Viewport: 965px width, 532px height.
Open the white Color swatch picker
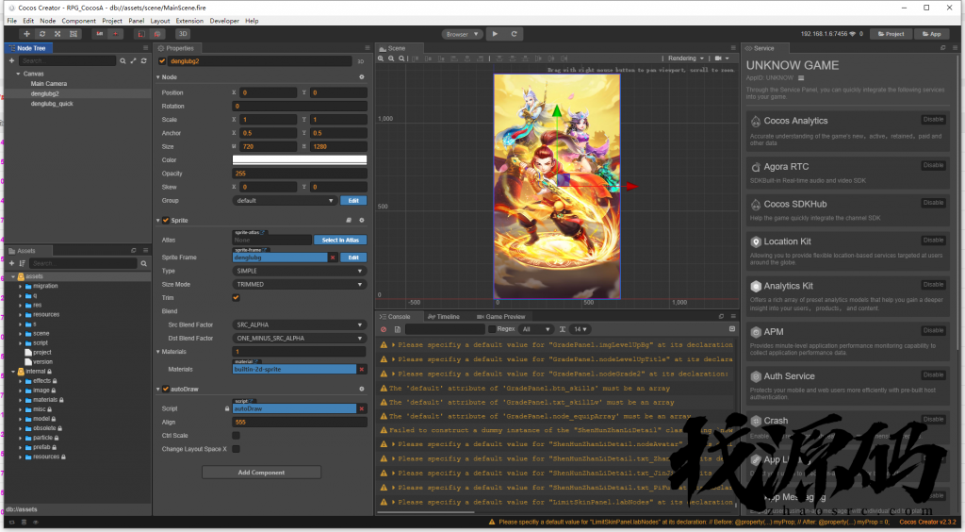[299, 160]
